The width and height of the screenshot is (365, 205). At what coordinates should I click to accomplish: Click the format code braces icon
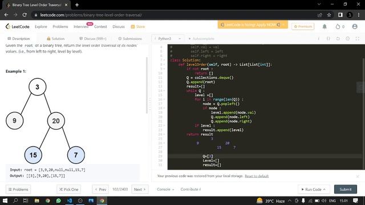(x=328, y=39)
